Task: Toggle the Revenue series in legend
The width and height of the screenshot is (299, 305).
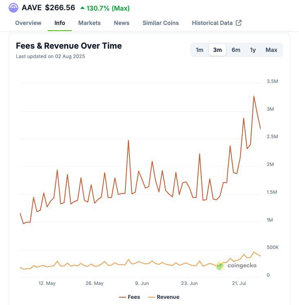Action: 163,297
